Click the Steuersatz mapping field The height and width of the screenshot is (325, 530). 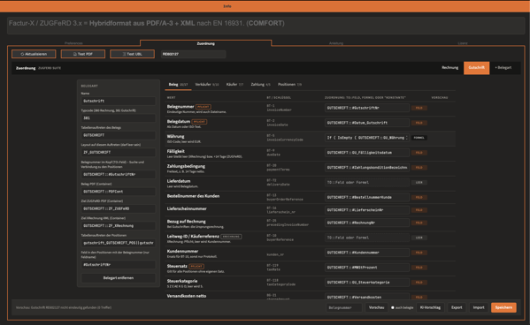click(367, 268)
